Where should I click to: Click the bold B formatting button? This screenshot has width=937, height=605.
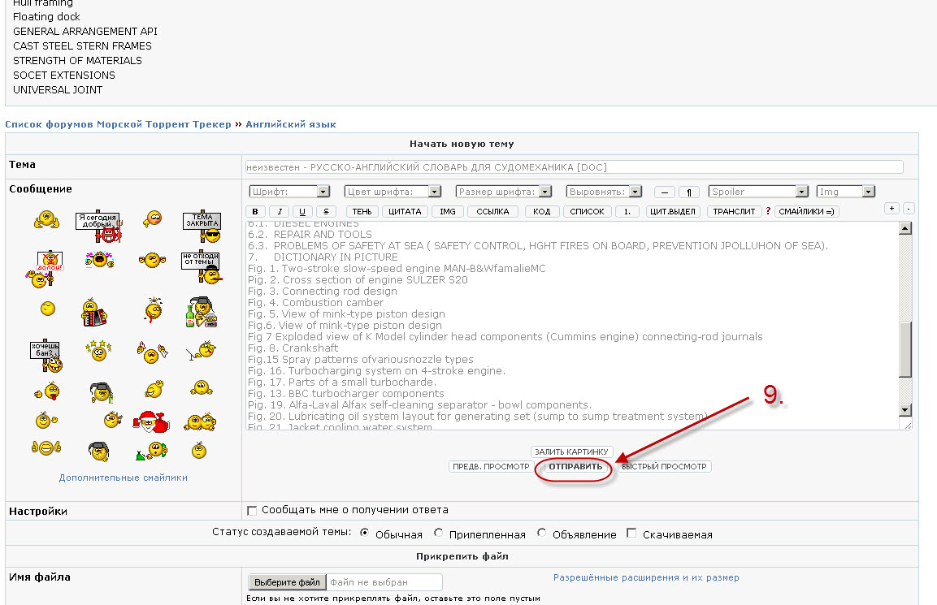pyautogui.click(x=255, y=212)
